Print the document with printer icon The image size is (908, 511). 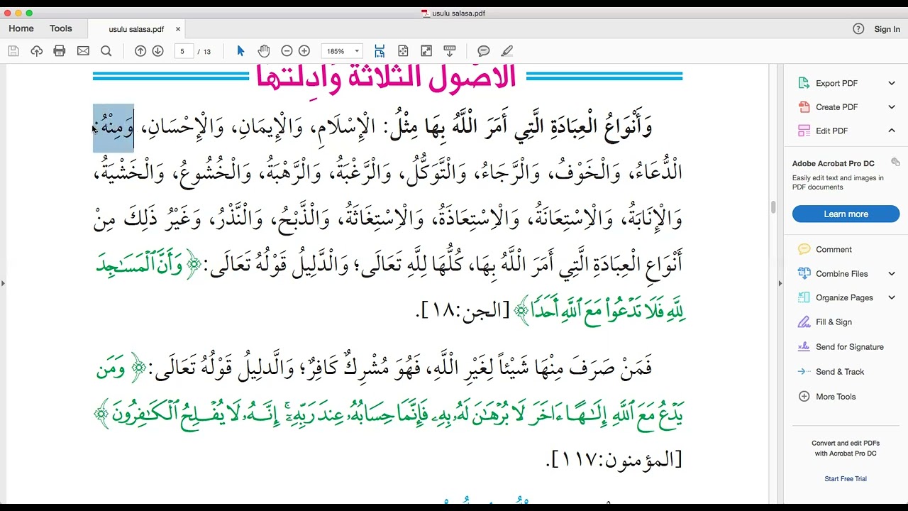(60, 51)
